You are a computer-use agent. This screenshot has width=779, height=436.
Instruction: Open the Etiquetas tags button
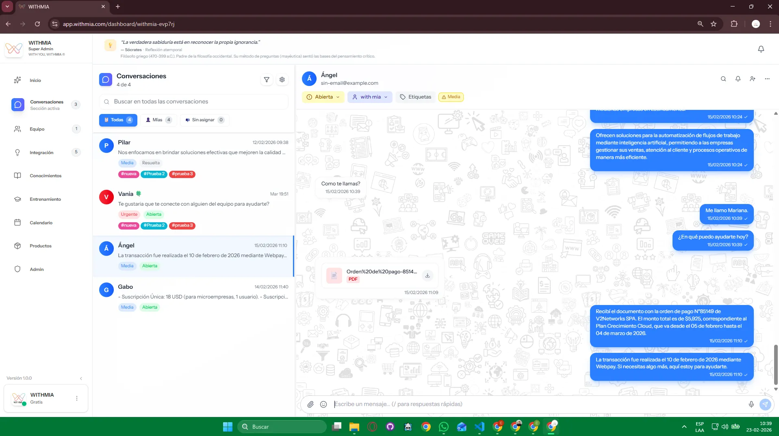coord(415,97)
